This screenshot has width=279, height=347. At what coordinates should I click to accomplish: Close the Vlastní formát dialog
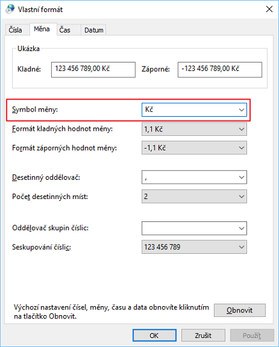269,9
